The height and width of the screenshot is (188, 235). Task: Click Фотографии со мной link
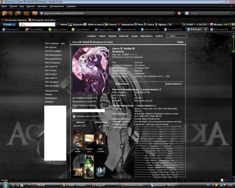point(85,98)
